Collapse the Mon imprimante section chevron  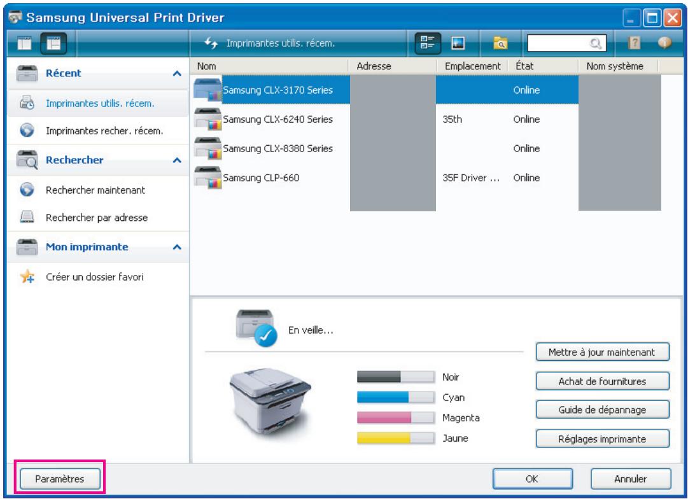pos(177,247)
